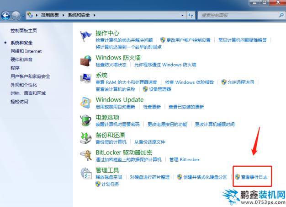Screen dimensions: 286x207
Task: Open 更改用户帐户控制设置
Action: (188, 40)
